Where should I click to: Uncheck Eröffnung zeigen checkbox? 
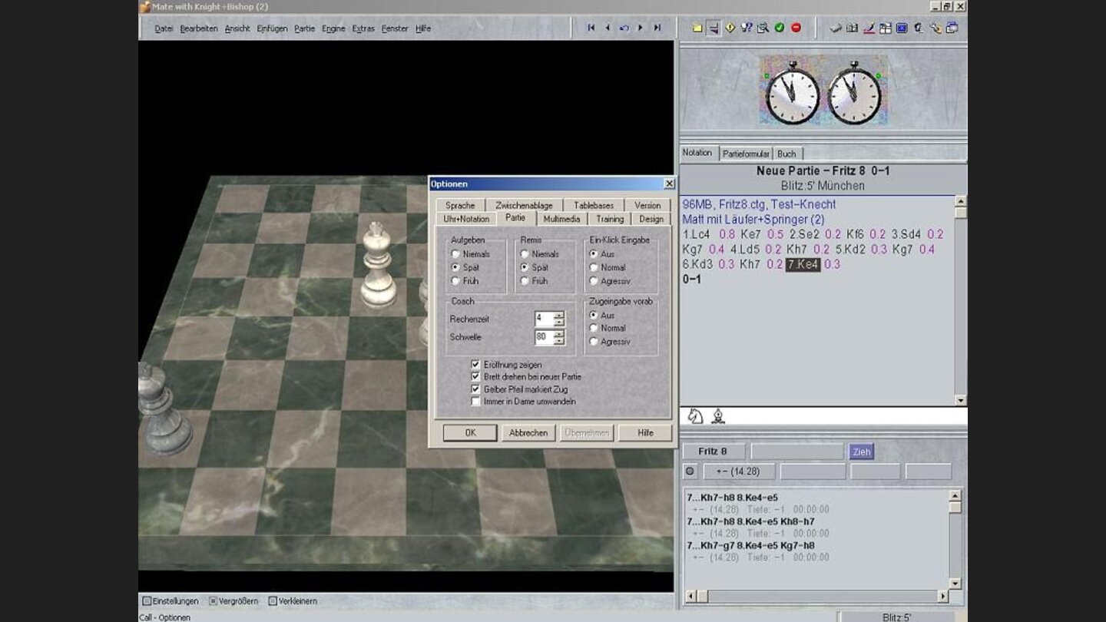[x=476, y=365]
